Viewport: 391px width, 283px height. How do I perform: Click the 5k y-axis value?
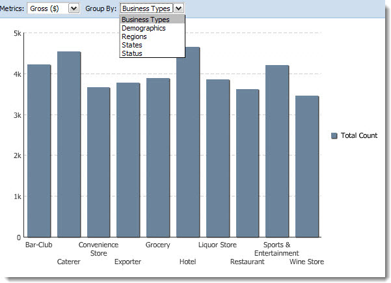point(18,33)
